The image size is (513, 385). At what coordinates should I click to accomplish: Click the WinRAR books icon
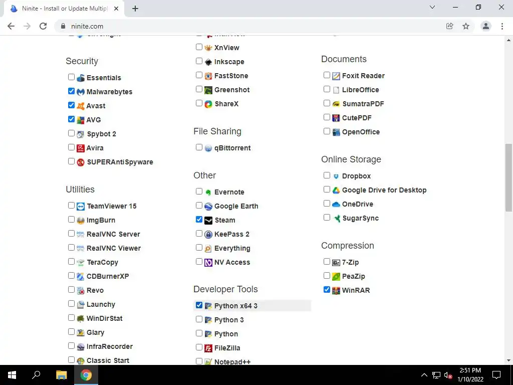(336, 291)
